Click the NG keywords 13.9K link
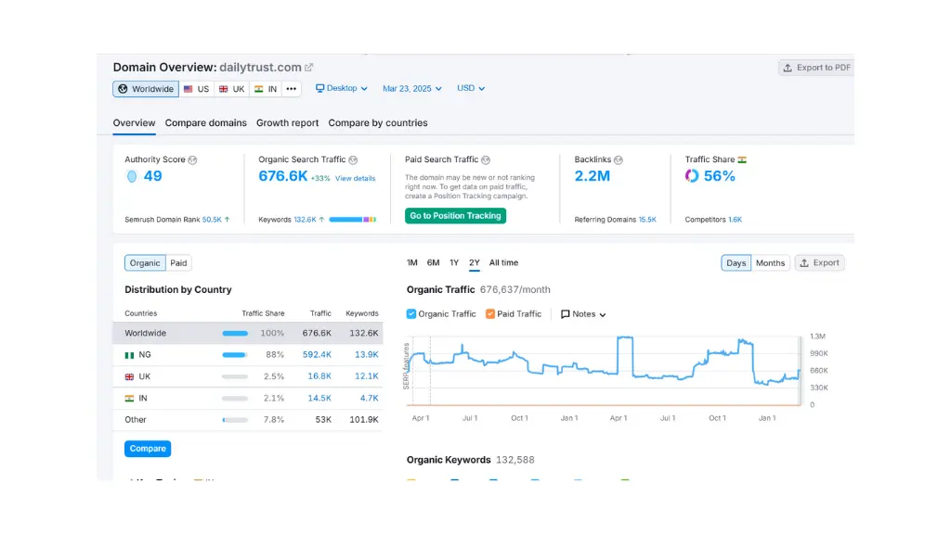 366,355
